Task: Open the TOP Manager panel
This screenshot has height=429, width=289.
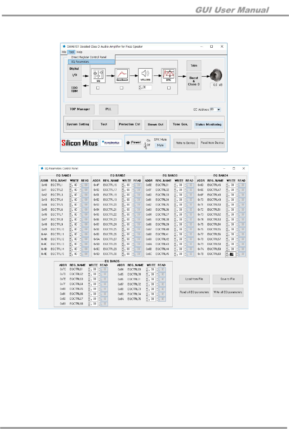Action: pyautogui.click(x=80, y=109)
